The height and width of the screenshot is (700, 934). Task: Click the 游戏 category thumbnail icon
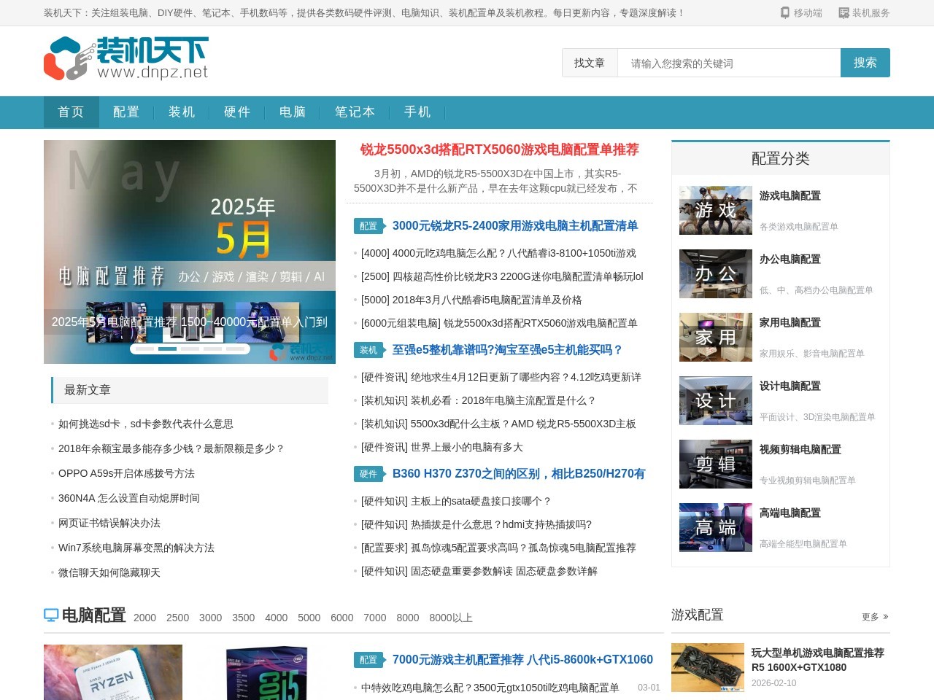coord(715,211)
